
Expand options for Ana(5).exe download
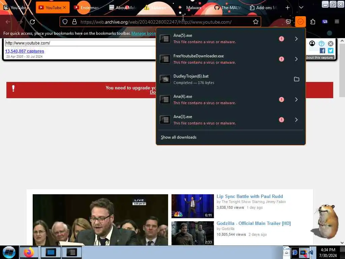[x=296, y=39]
